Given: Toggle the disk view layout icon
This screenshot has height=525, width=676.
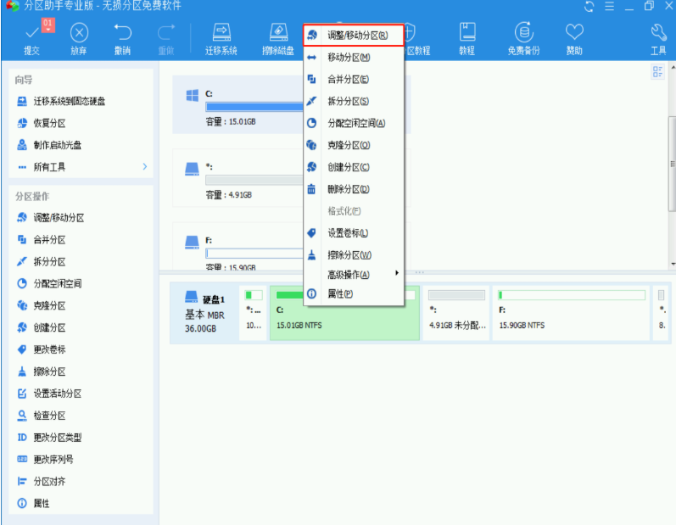Looking at the screenshot, I should 657,73.
